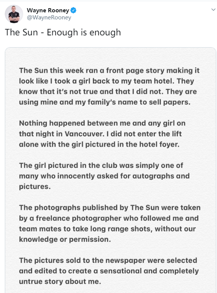This screenshot has height=293, width=217.
Task: Open the Wayne Rooney display name link
Action: [48, 11]
